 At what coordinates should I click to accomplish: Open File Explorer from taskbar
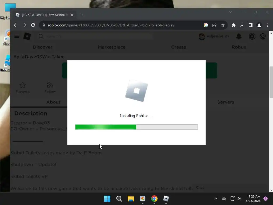[x=131, y=199]
